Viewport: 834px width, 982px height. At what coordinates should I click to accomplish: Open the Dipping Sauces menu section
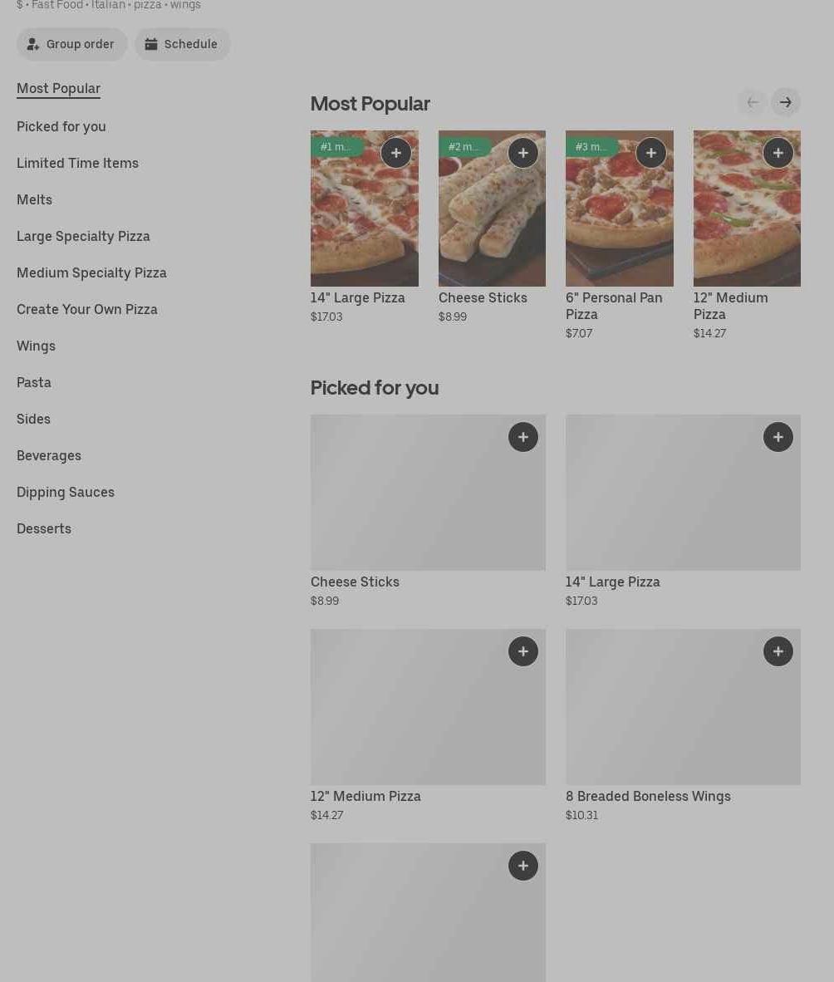(66, 492)
